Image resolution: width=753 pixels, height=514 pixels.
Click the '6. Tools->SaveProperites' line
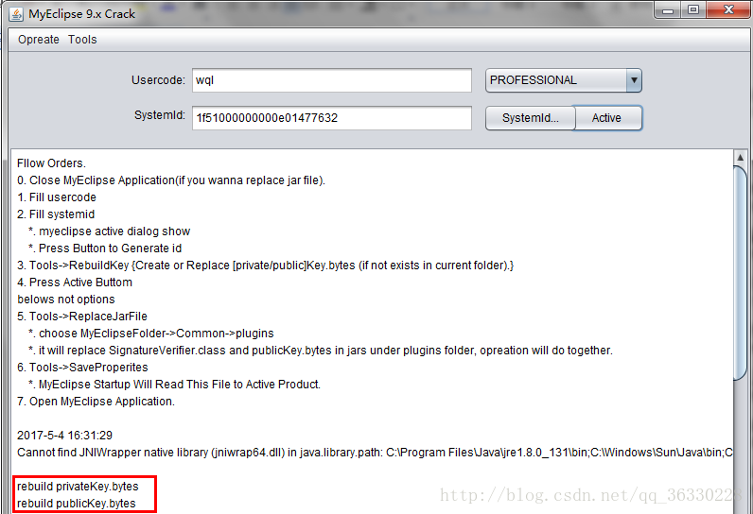82,368
